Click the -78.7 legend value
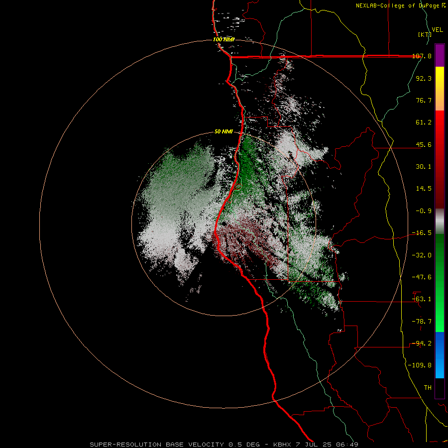 coord(422,322)
